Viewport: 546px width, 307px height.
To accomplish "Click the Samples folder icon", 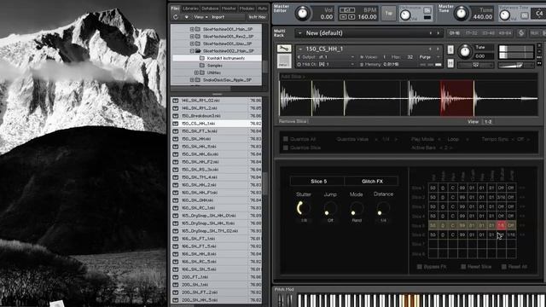I will pyautogui.click(x=202, y=65).
